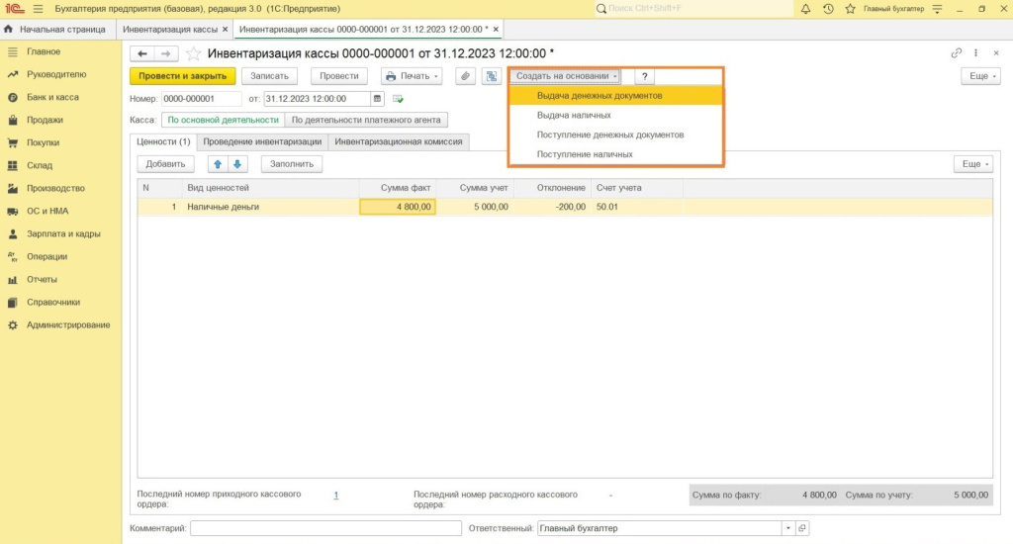Add document to favorites star
Screen dimensions: 1013x544
point(193,53)
